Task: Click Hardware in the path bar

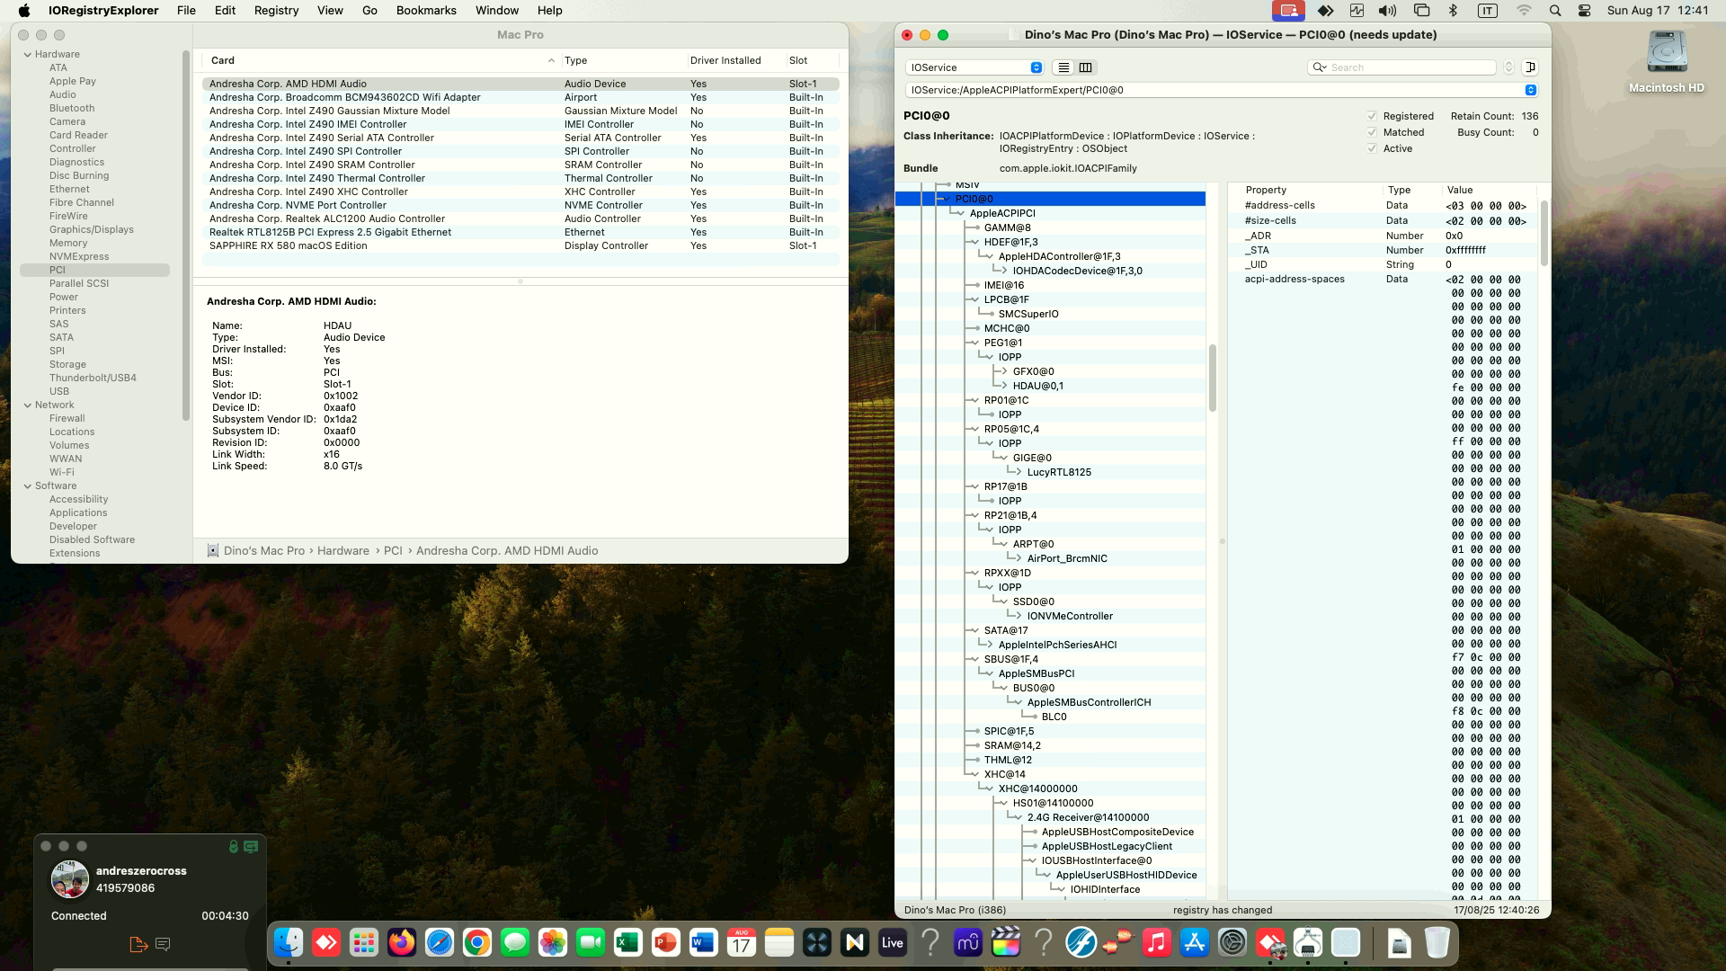Action: tap(343, 551)
